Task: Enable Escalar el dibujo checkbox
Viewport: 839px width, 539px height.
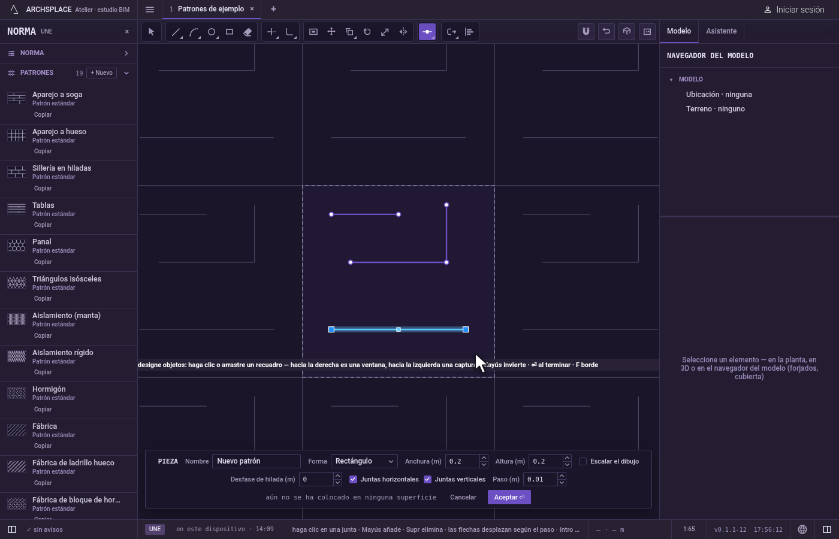Action: (583, 461)
